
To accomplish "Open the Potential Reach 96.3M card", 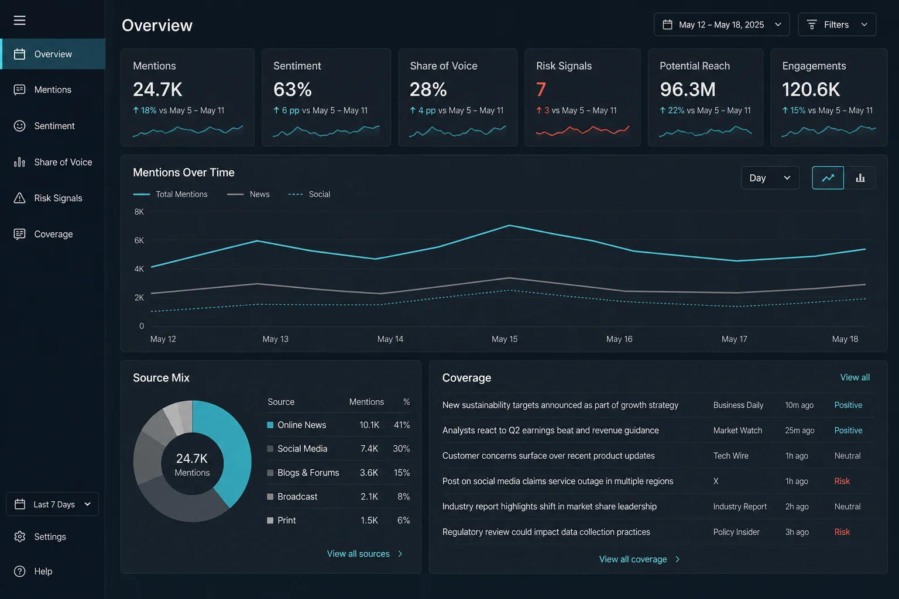I will 705,97.
